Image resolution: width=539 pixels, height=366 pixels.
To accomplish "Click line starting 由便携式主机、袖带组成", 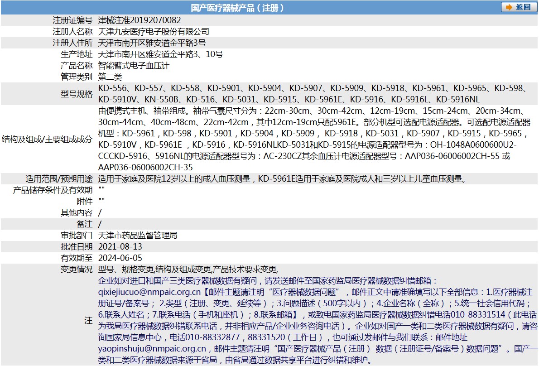I will point(312,111).
